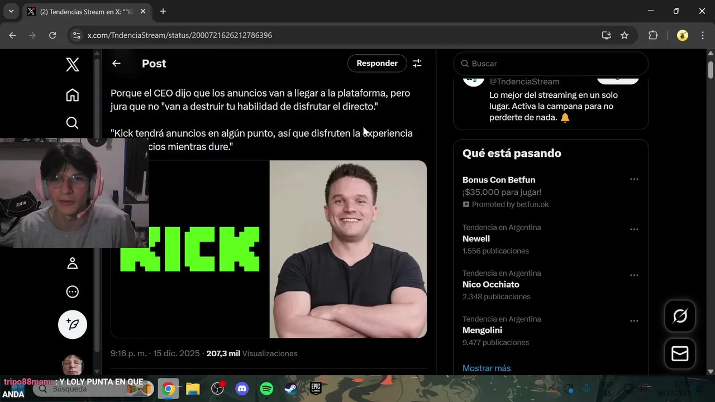Open the Grok floating button

tap(680, 316)
